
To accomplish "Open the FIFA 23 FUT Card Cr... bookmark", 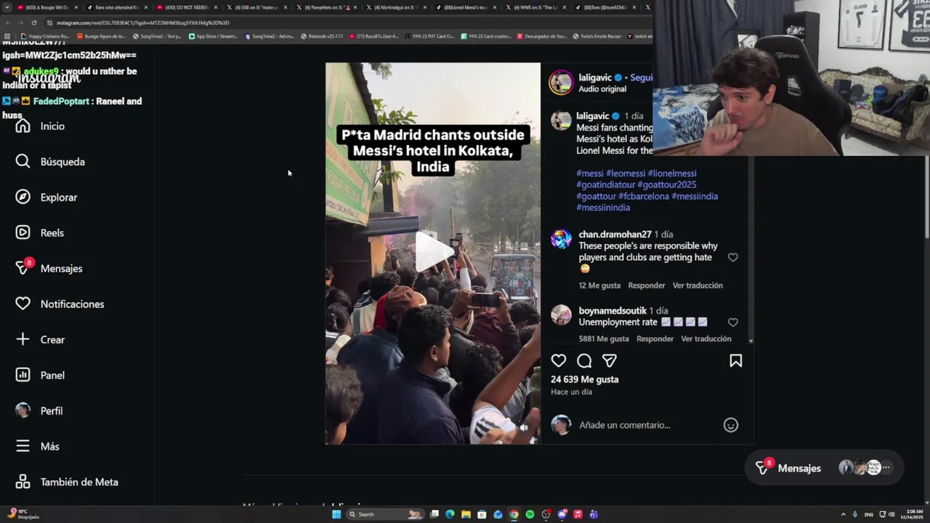I will [x=429, y=36].
